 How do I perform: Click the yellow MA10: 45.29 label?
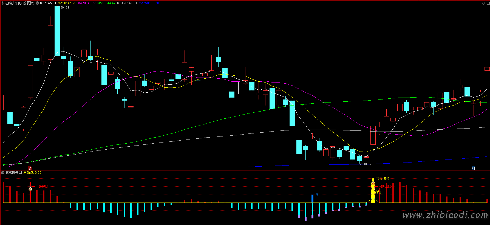(x=67, y=3)
